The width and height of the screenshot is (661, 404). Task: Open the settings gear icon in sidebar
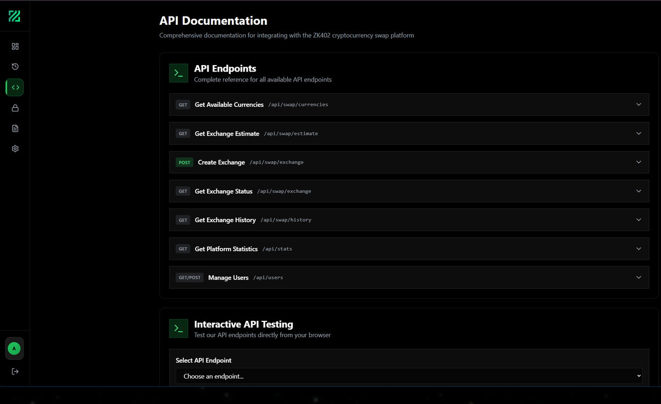point(15,149)
